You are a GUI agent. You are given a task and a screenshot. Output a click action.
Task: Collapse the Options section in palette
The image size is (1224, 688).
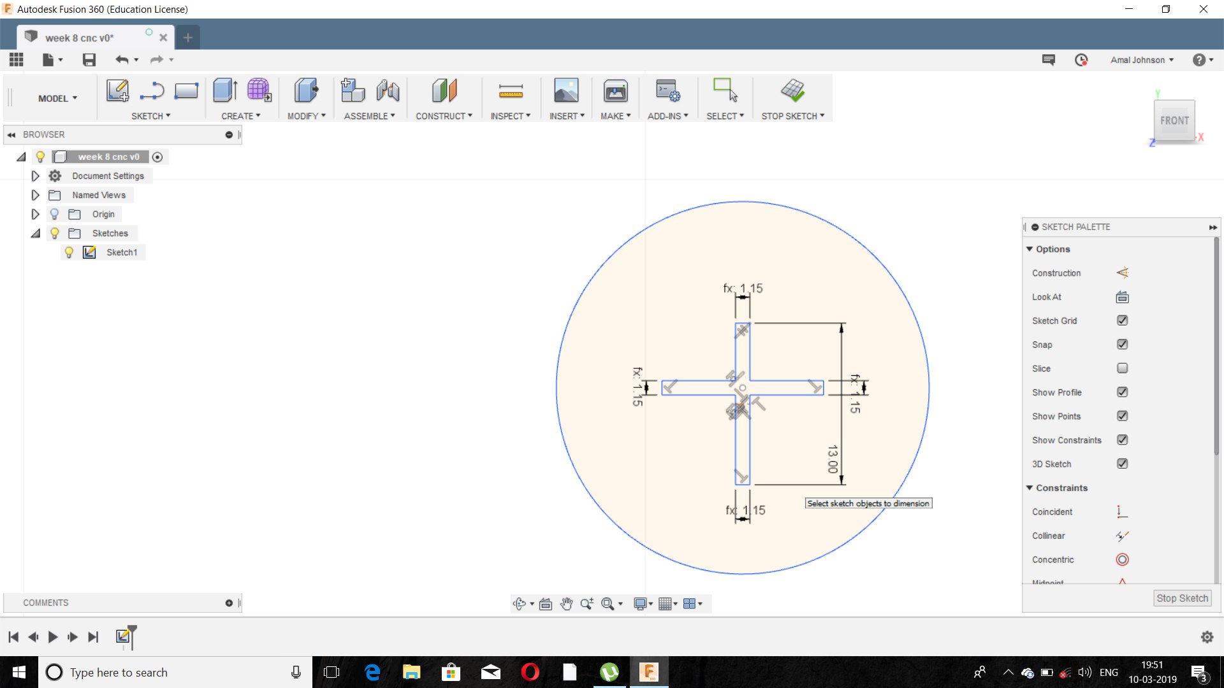(1030, 249)
